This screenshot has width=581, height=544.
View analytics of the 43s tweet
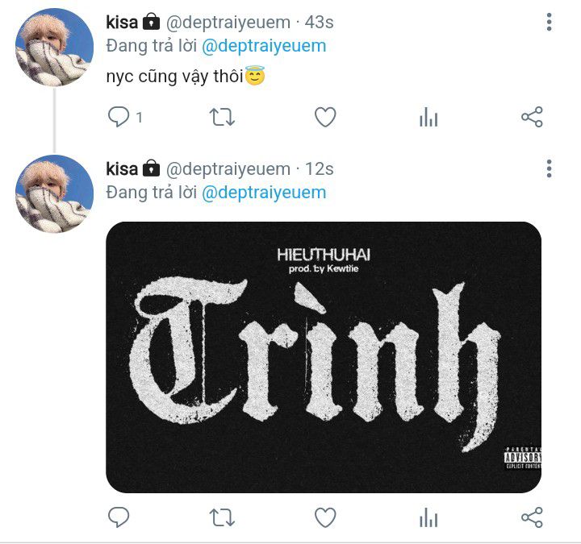point(428,117)
